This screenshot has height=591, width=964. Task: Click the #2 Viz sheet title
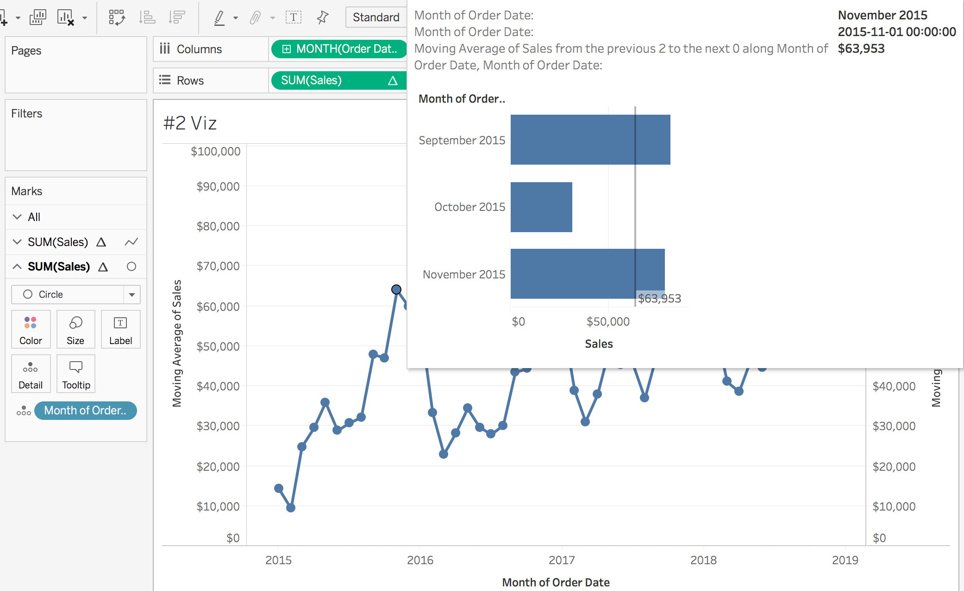pyautogui.click(x=190, y=123)
